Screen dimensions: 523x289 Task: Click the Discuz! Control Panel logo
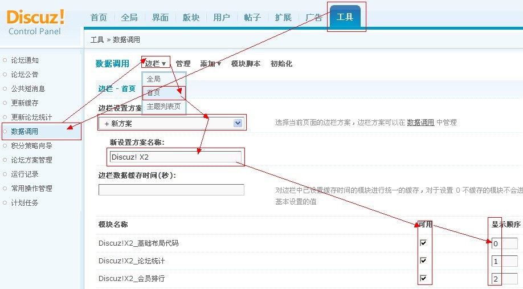(35, 23)
